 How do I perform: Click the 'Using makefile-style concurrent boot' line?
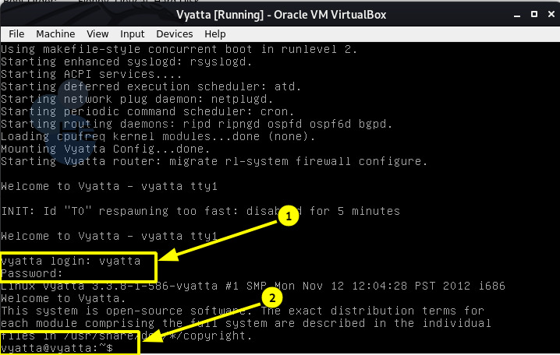click(x=179, y=49)
